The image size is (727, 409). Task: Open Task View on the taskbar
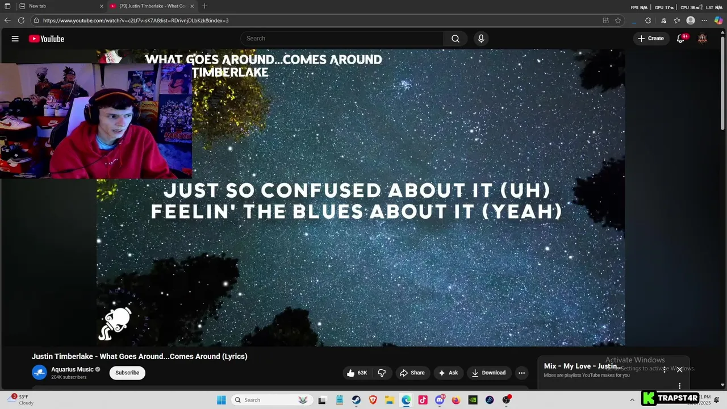(x=322, y=400)
